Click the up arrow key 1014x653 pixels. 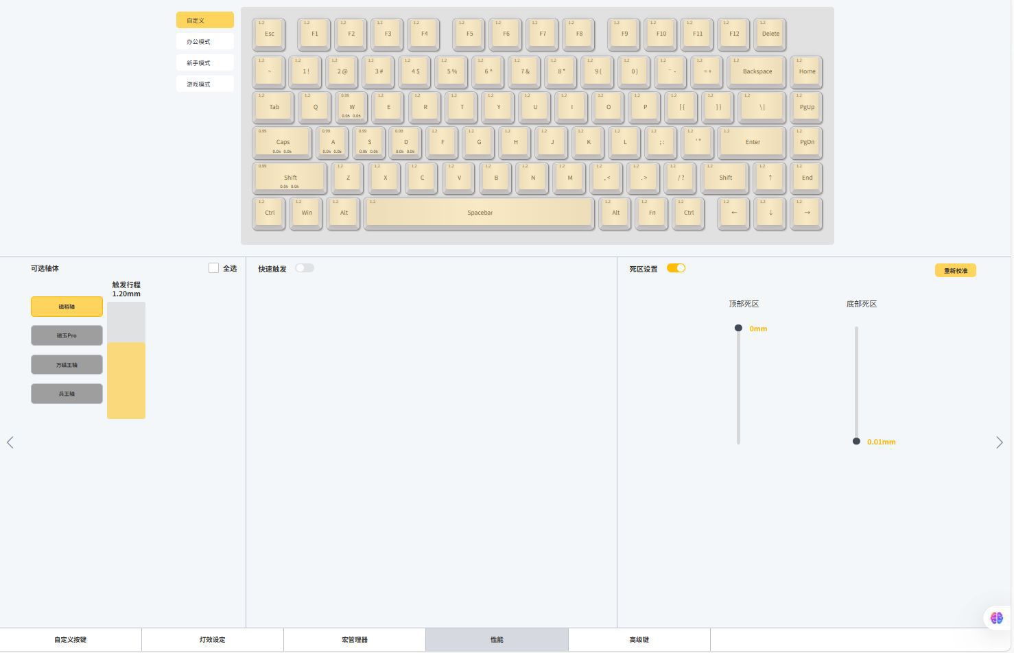[x=770, y=178]
